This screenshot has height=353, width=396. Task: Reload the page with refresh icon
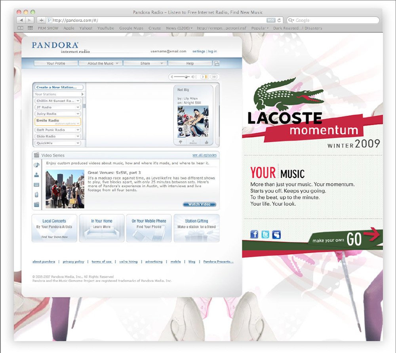(x=279, y=20)
